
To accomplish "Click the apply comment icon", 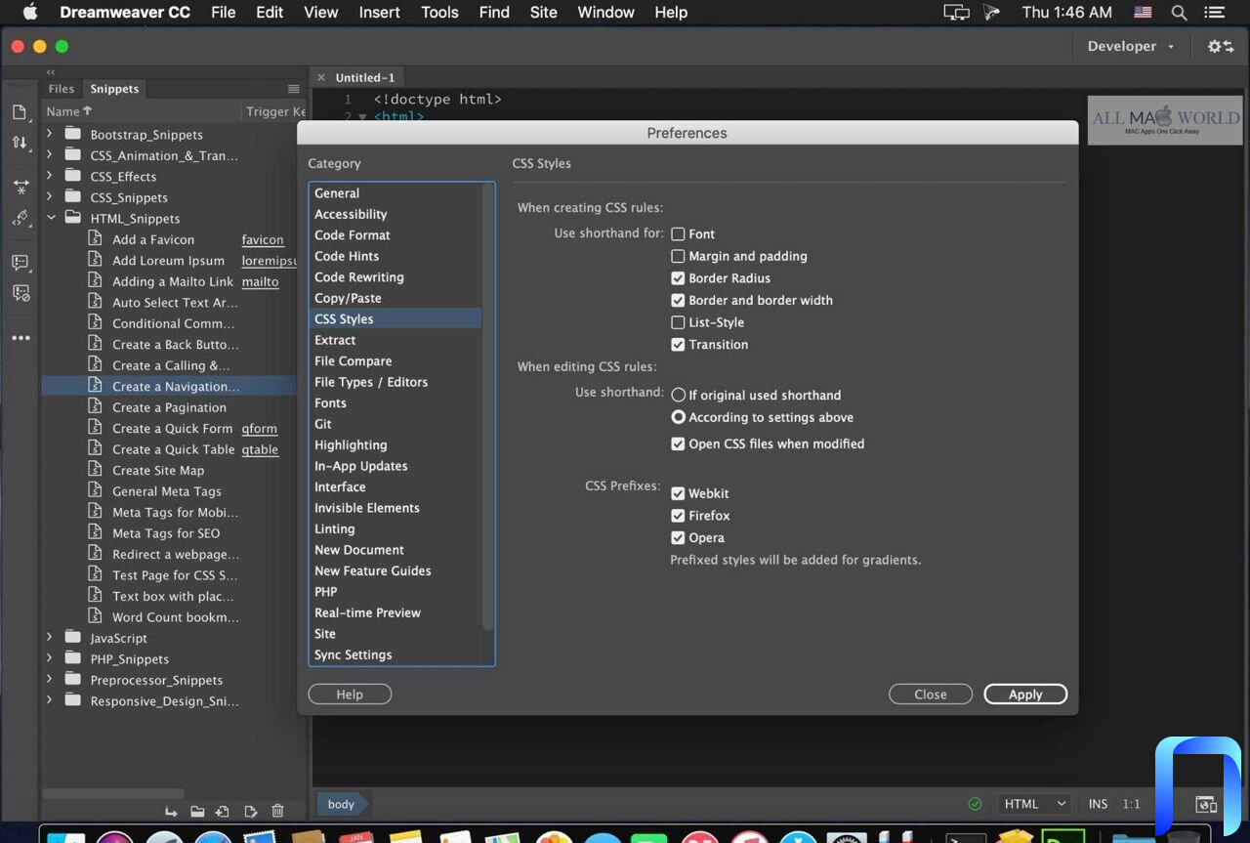I will coord(21,263).
